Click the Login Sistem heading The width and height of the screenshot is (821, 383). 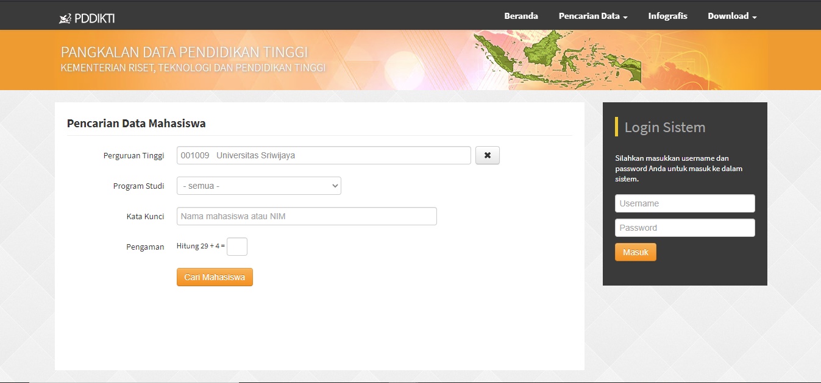point(664,127)
